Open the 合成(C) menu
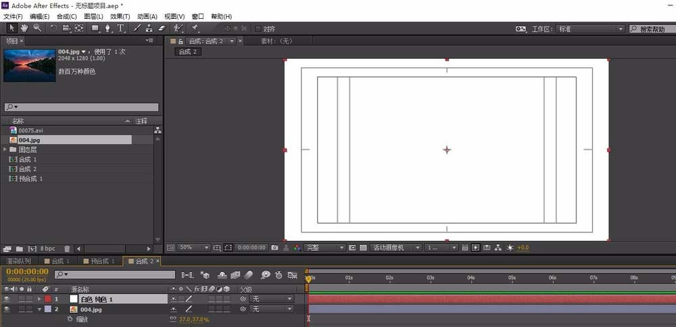 (67, 16)
